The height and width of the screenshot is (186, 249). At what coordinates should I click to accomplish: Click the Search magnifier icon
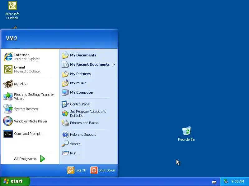65,144
